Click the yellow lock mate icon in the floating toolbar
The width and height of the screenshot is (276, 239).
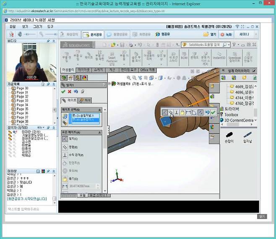click(182, 112)
